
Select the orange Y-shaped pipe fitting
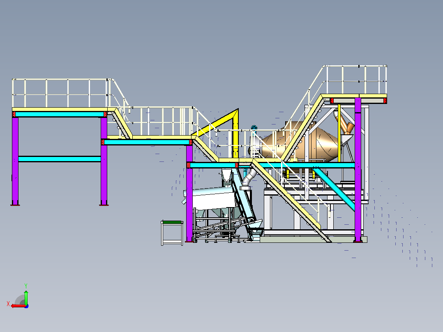click(x=346, y=124)
